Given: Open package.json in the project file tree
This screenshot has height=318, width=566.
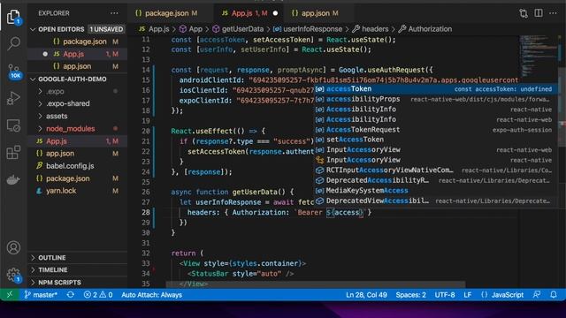Looking at the screenshot, I should pos(78,178).
